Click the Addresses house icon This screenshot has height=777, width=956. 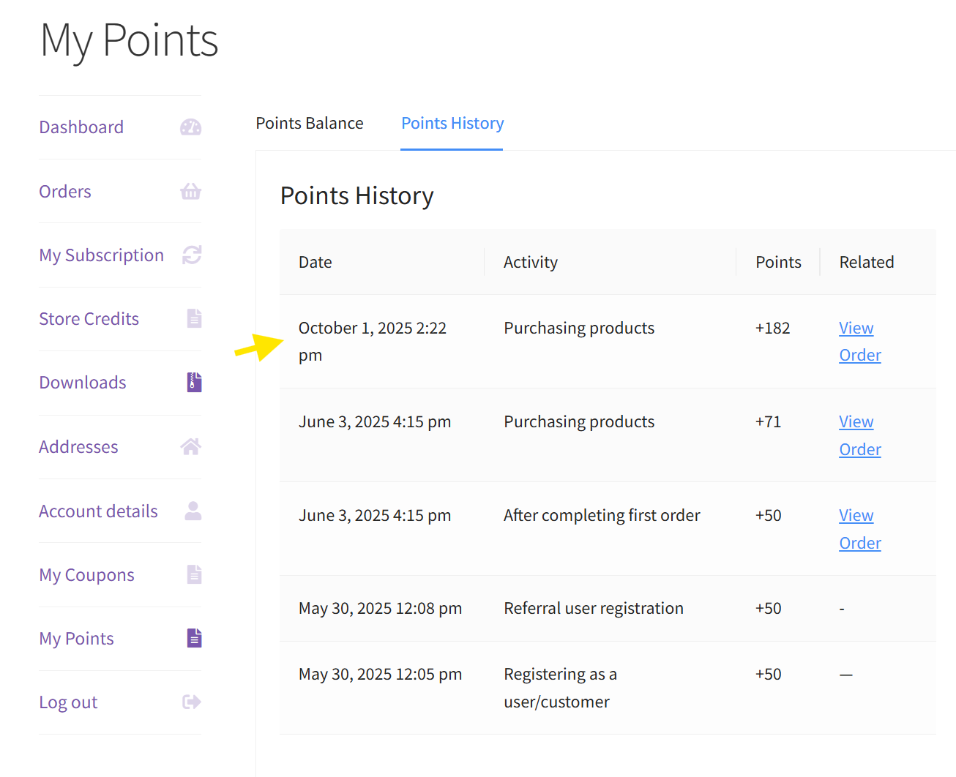click(x=191, y=446)
